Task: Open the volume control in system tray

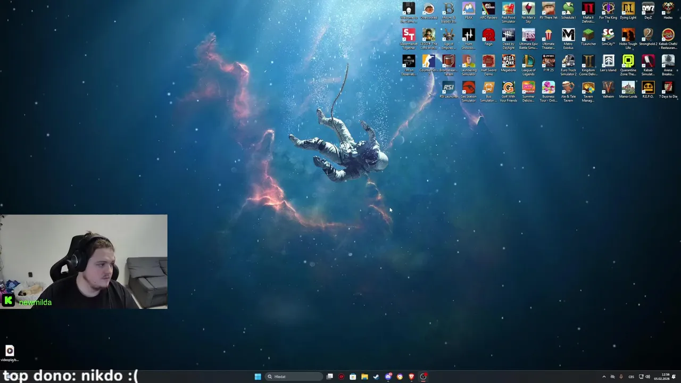Action: 647,377
